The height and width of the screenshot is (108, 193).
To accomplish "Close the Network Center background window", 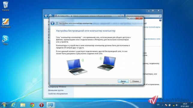I will 158,11.
